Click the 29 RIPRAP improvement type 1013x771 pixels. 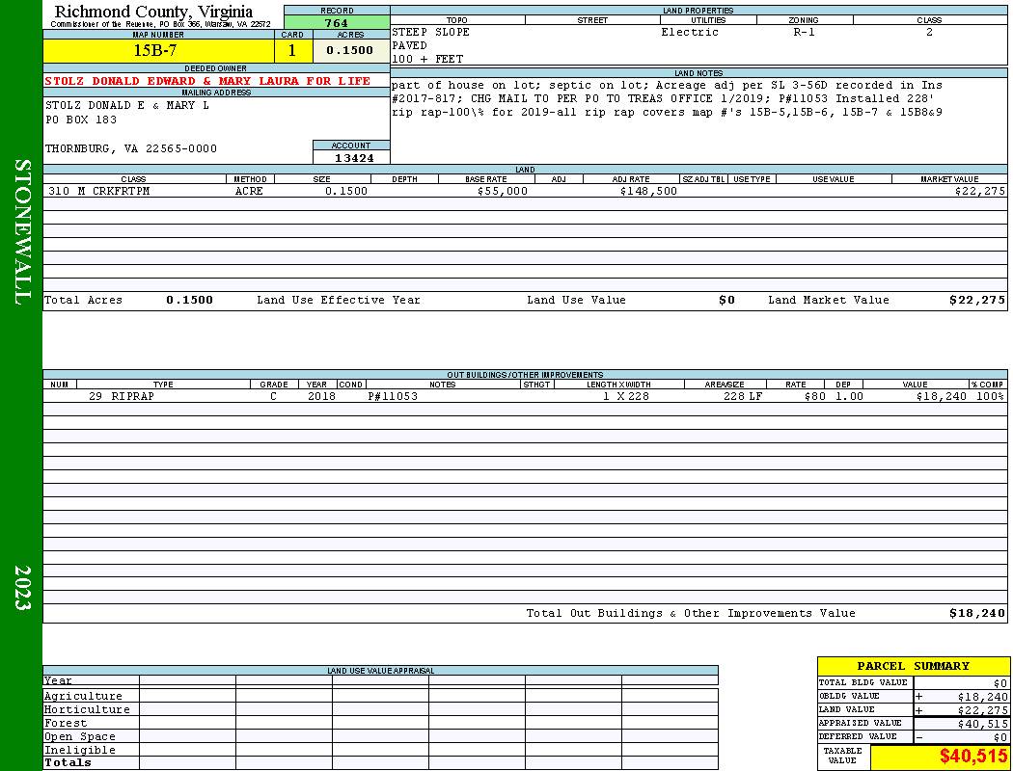[122, 396]
